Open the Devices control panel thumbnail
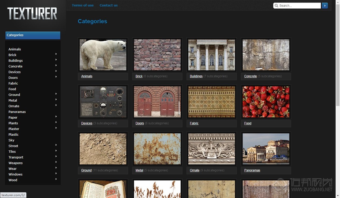Viewport: 340px width, 198px height. (x=103, y=102)
